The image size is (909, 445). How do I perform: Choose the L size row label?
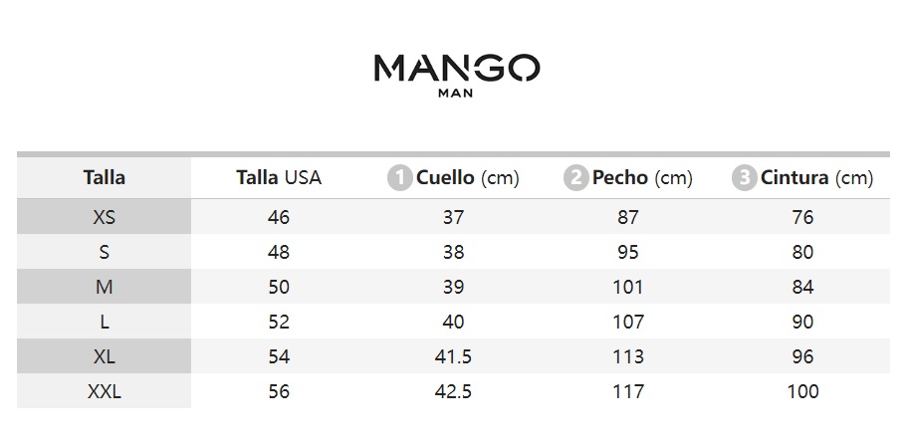point(104,321)
